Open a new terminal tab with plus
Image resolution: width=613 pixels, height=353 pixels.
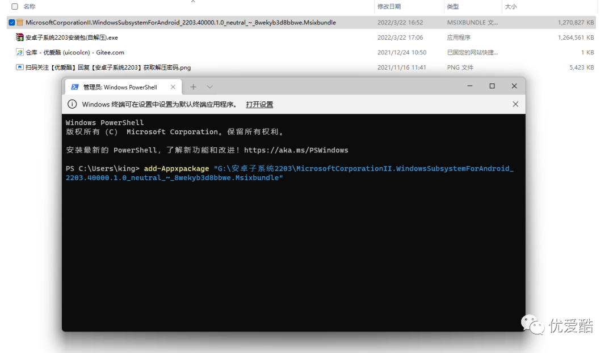click(193, 87)
